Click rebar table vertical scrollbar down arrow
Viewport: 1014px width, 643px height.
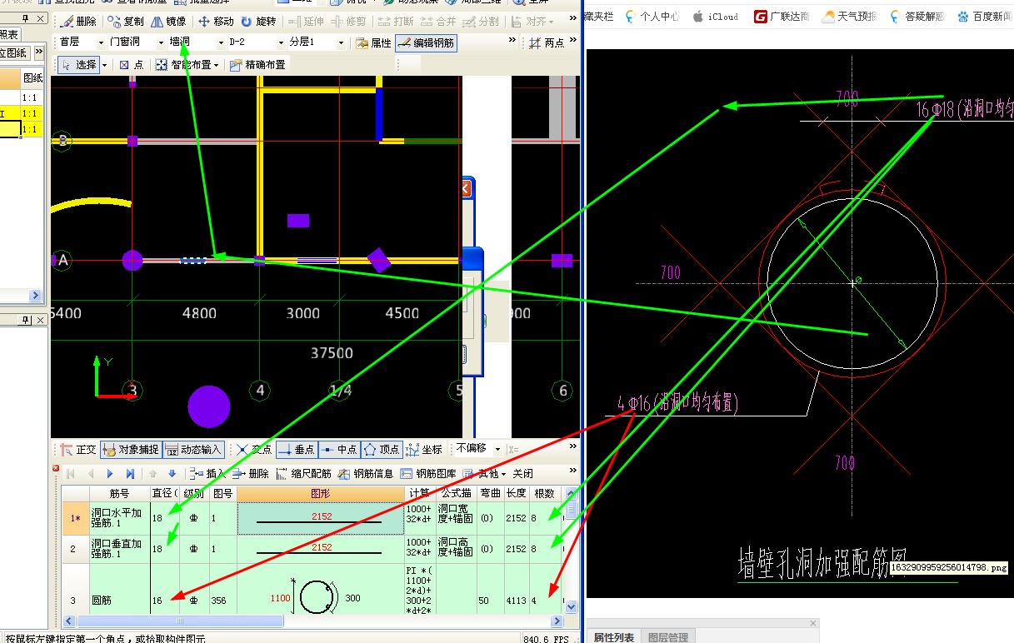coord(571,607)
